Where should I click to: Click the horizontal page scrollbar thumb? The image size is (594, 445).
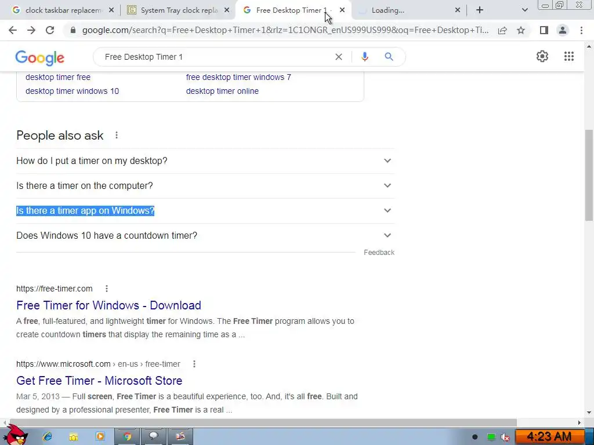[262, 422]
